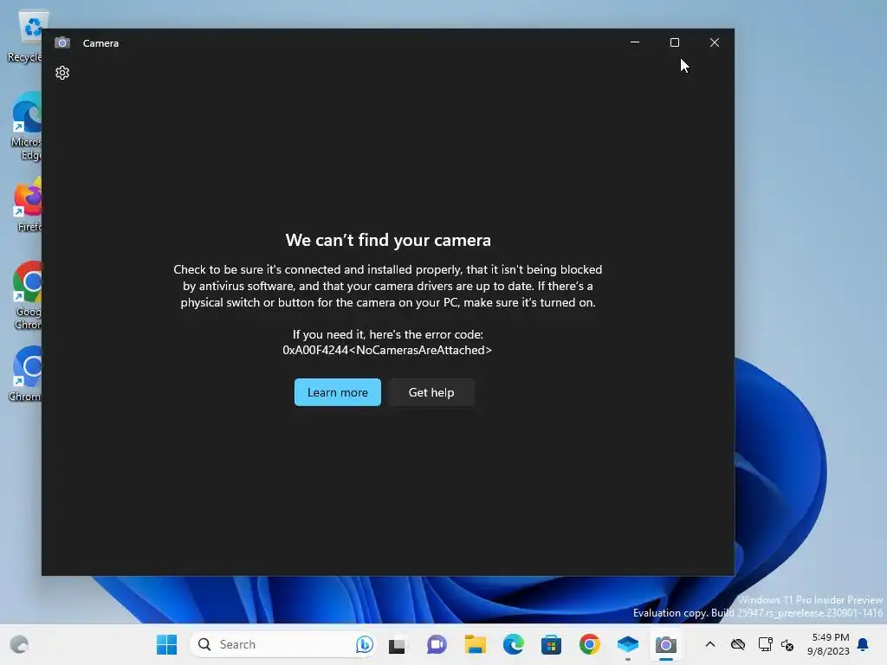
Task: Open Task View from taskbar
Action: coord(397,644)
